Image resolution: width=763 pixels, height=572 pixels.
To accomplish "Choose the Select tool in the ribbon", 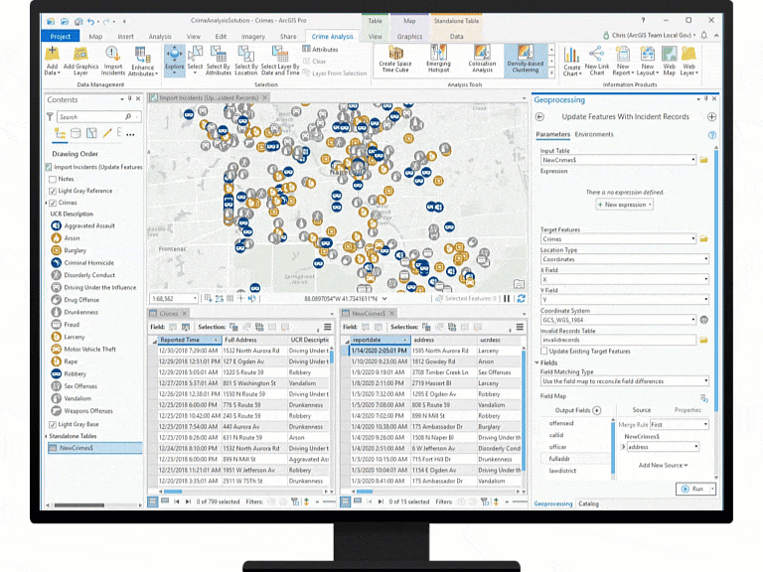I will (x=195, y=61).
